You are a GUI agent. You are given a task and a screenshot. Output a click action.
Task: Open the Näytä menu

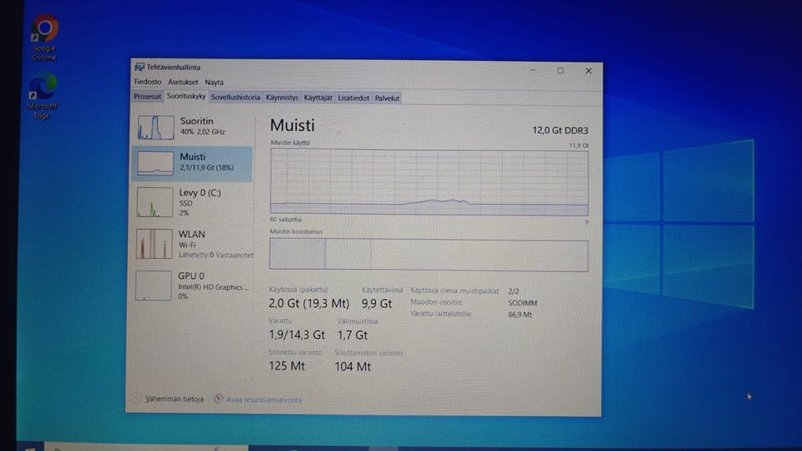click(x=214, y=83)
